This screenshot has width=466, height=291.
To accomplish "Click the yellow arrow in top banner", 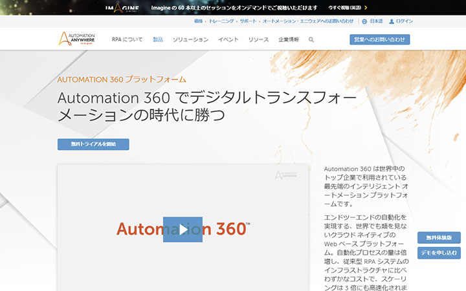I will tap(366, 8).
